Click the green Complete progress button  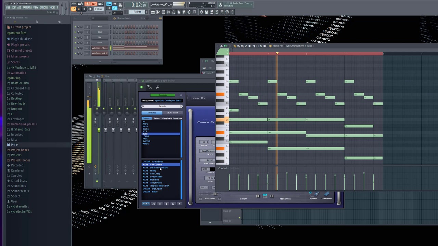(163, 95)
